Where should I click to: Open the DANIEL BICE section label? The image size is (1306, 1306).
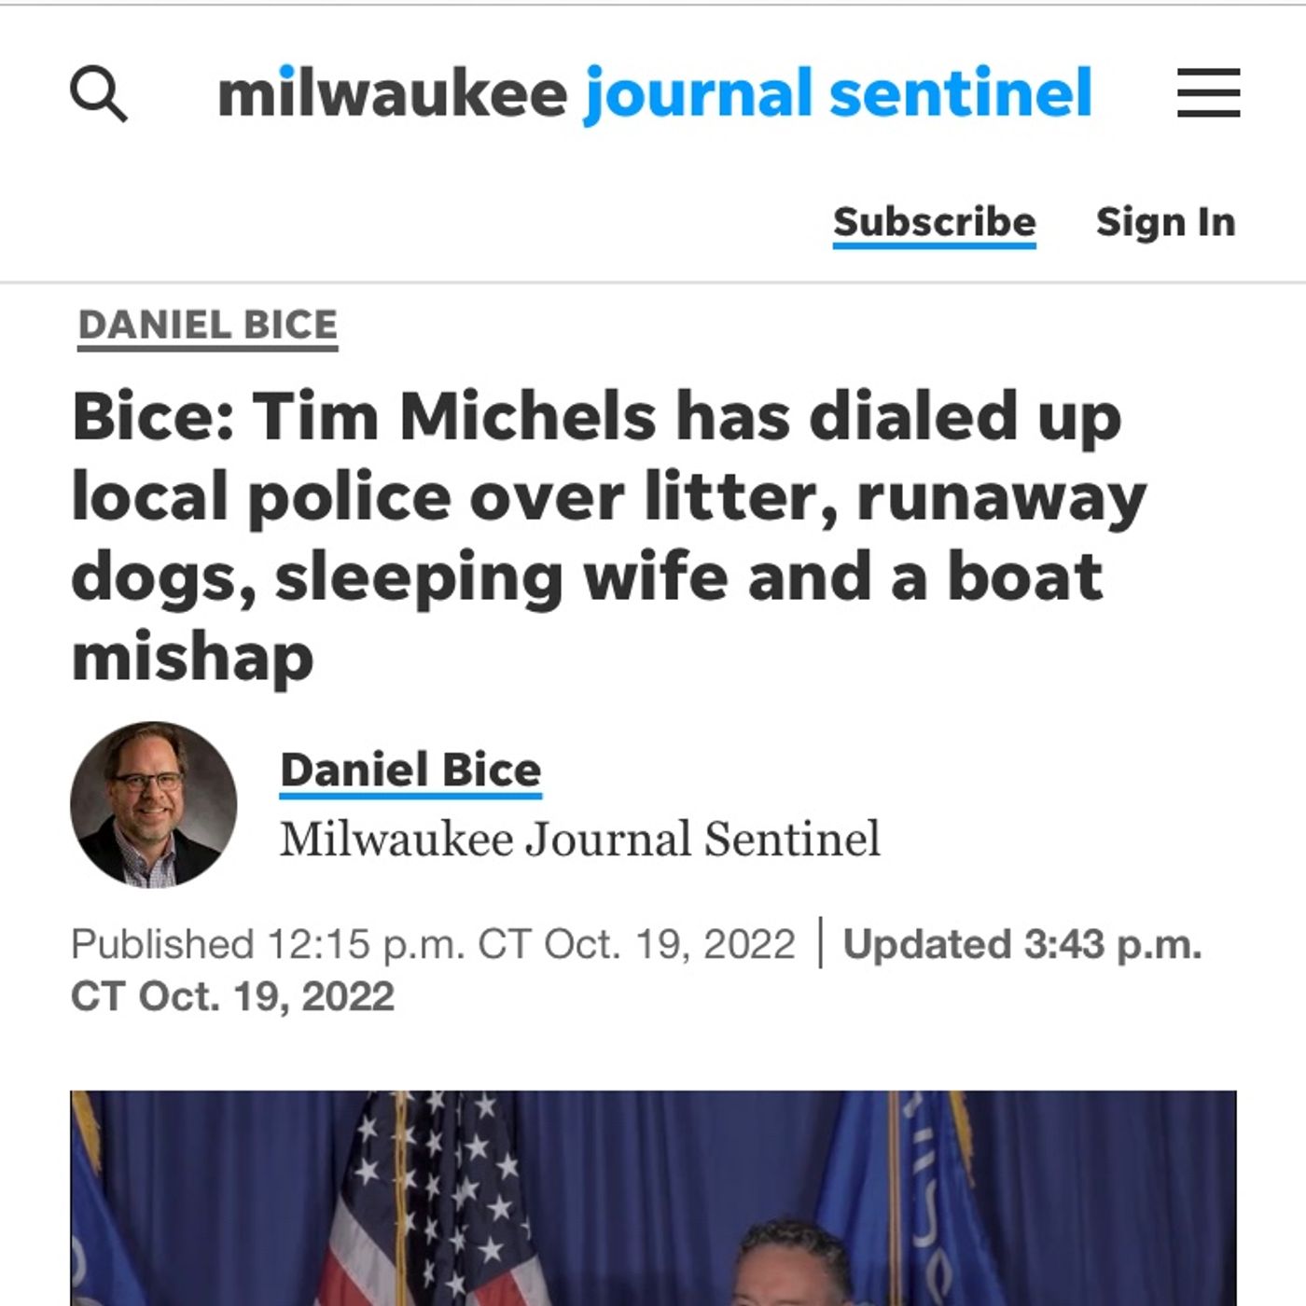pos(207,326)
